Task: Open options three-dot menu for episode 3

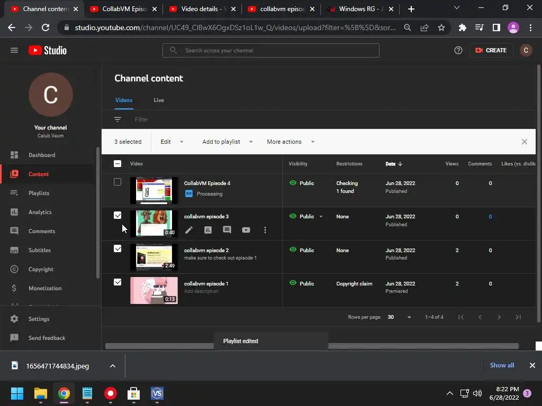Action: [265, 230]
